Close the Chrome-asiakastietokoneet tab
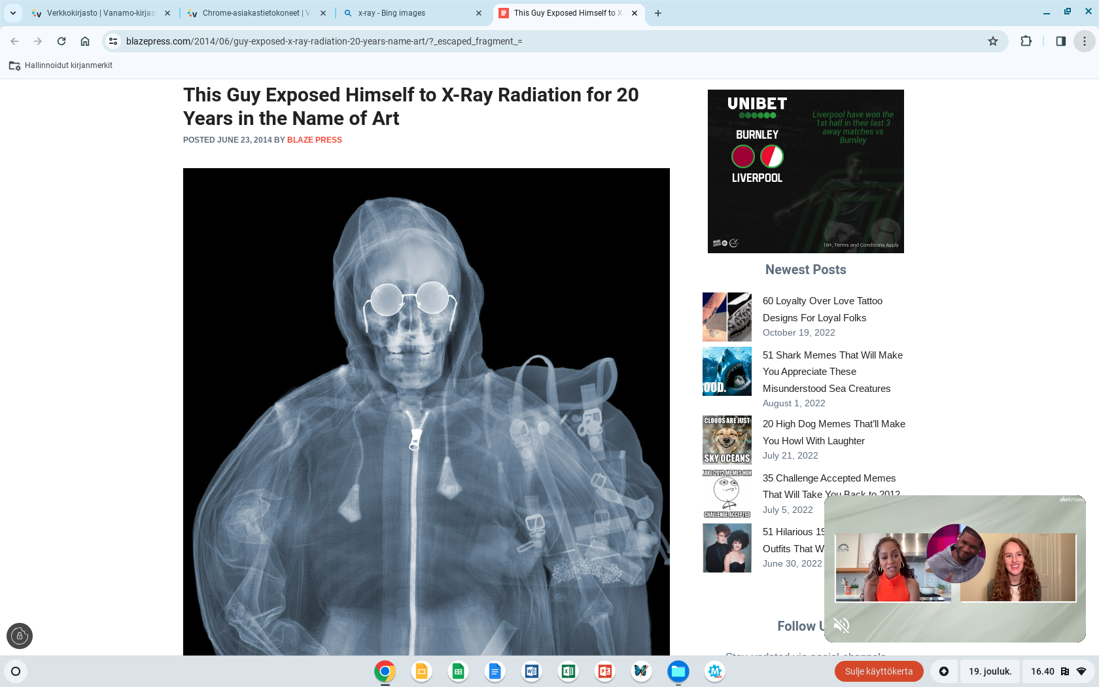The image size is (1099, 687). pos(323,13)
